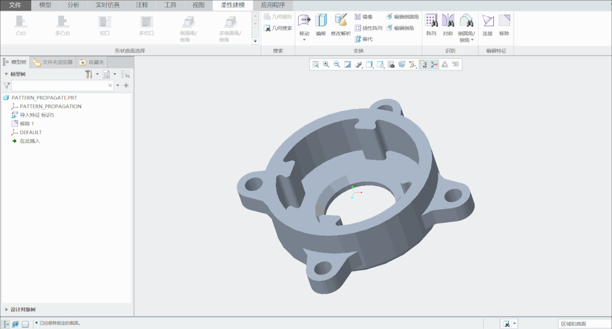Open filter search options dropdown arrow

(x=118, y=86)
